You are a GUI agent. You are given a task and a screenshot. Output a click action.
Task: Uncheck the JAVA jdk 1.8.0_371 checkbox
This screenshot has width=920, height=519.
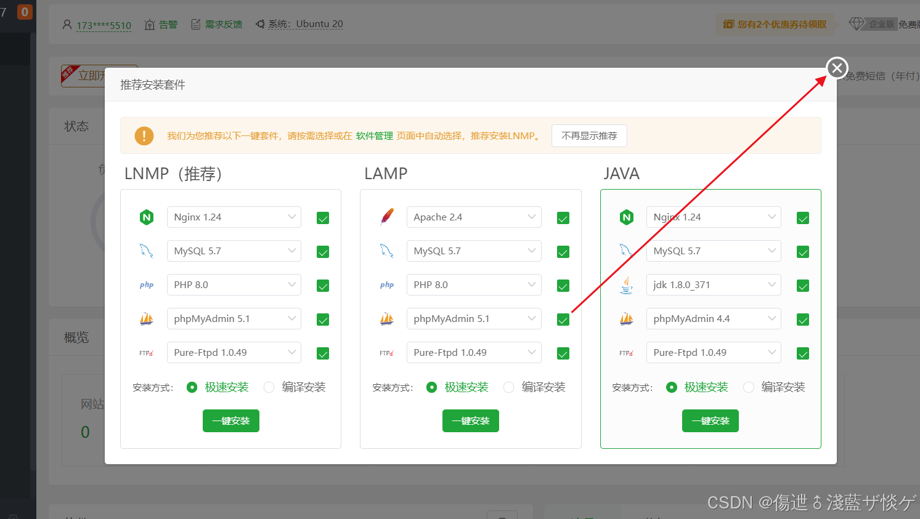click(x=803, y=286)
